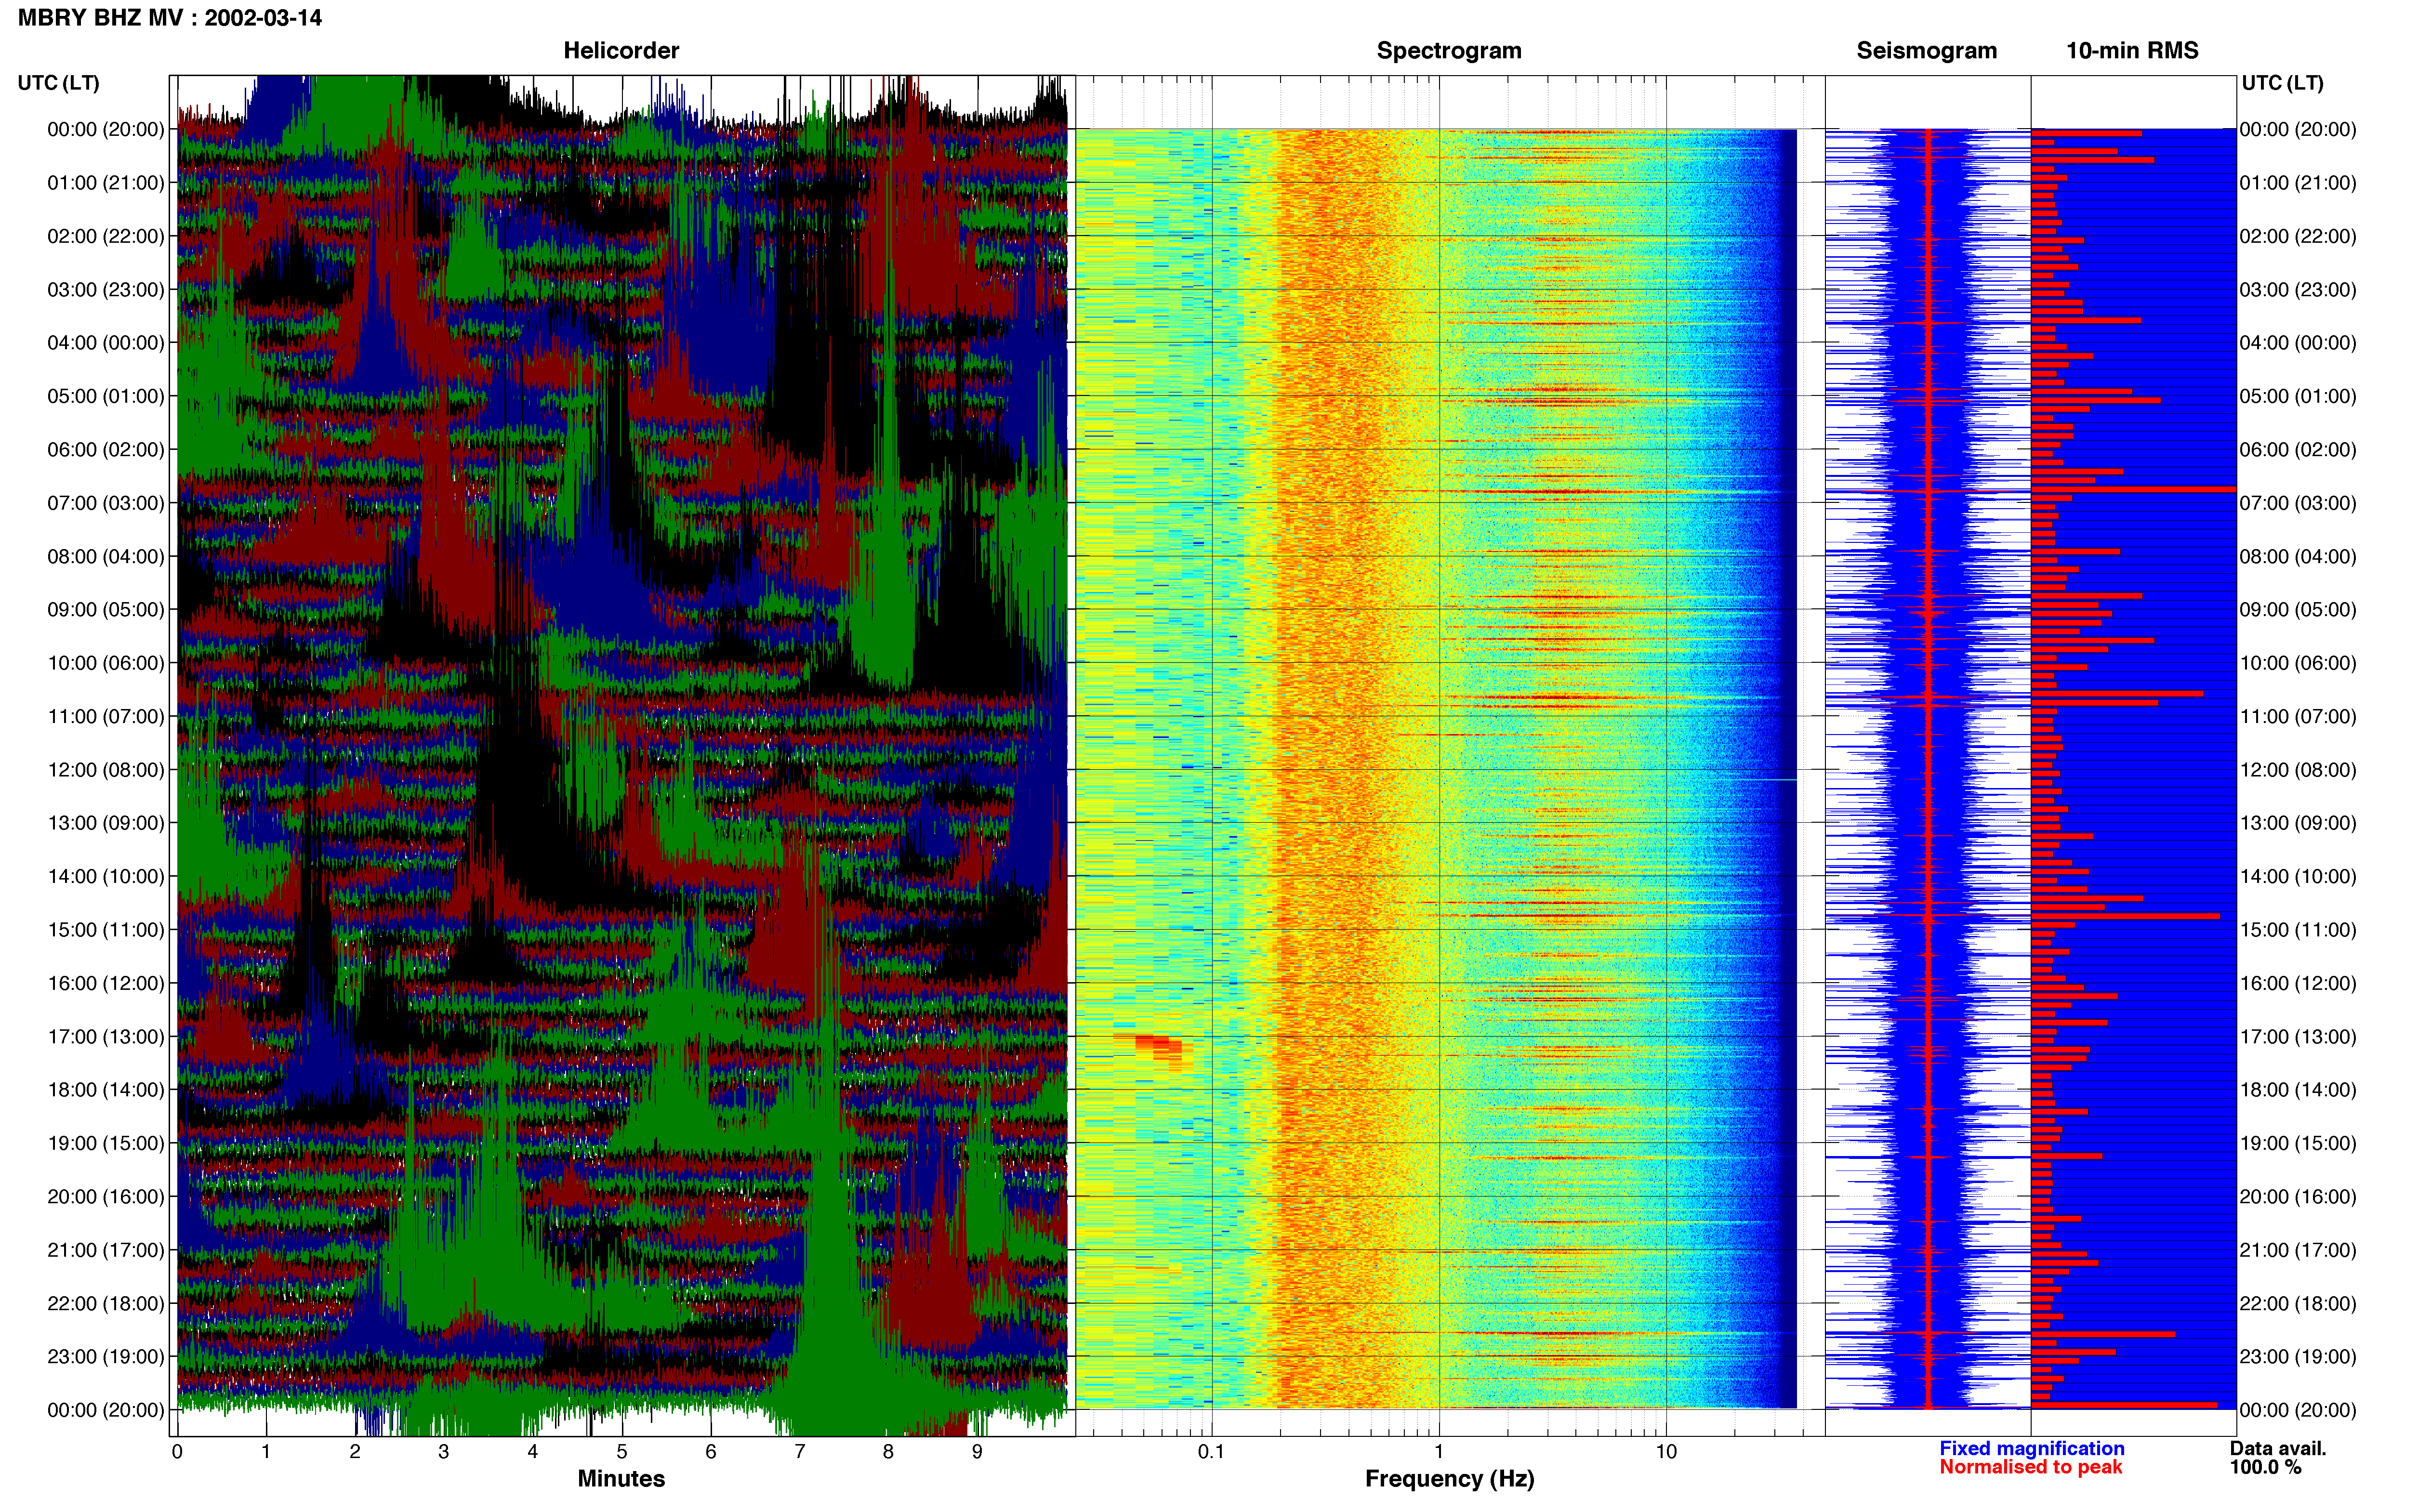Click left time label '14:00 (10:00)'

coord(106,877)
